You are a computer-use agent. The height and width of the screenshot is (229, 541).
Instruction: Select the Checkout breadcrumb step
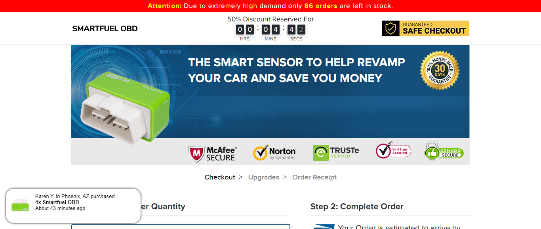click(x=220, y=177)
